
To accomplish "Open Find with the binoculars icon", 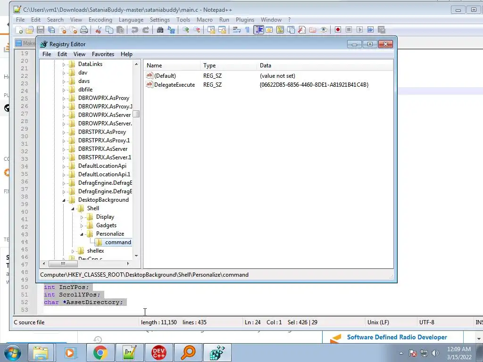I will pos(160,30).
